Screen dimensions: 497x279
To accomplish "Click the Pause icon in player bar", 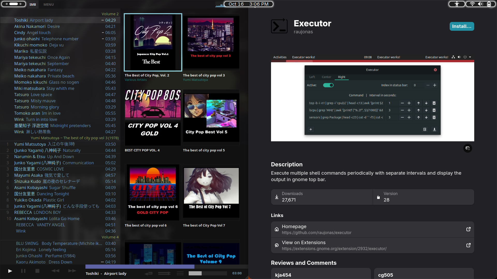I will [x=23, y=271].
